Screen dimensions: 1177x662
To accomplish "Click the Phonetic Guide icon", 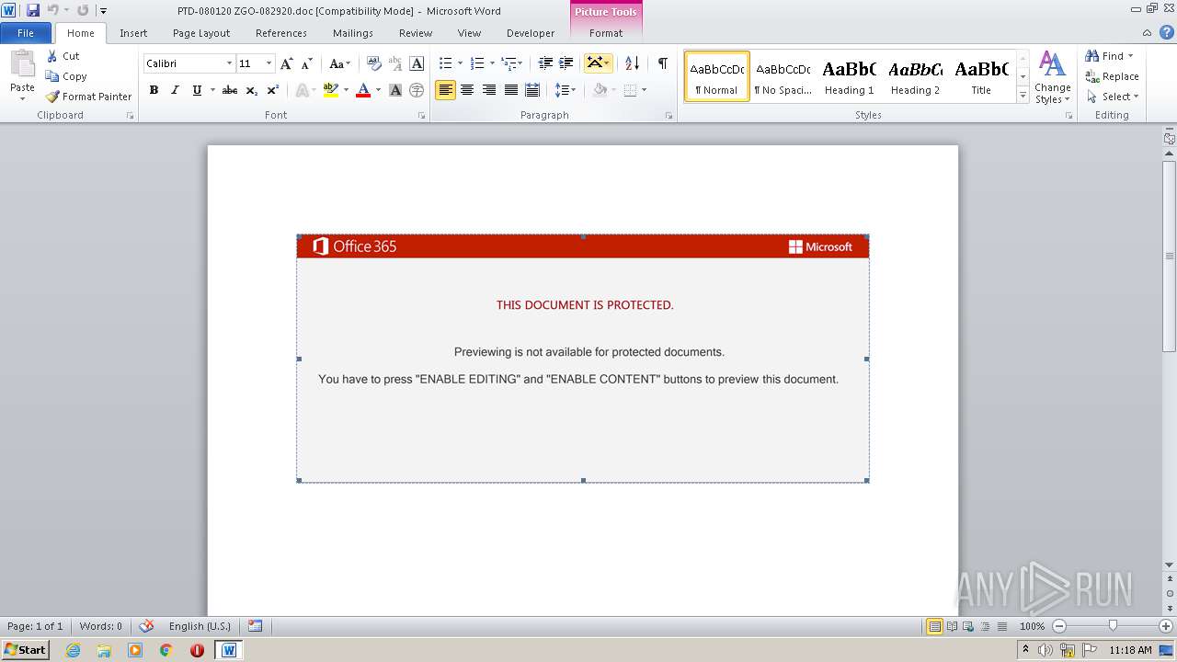I will click(x=395, y=63).
